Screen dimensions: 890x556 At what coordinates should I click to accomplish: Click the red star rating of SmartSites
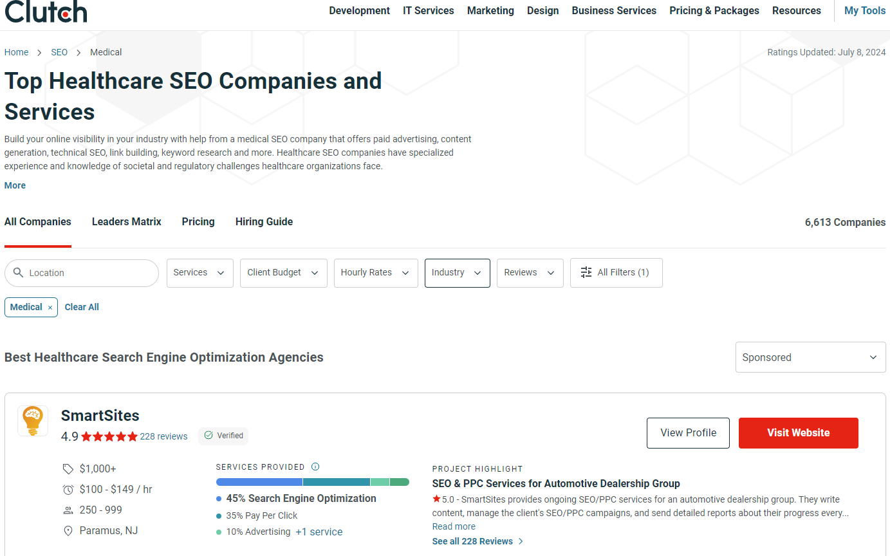pos(109,436)
